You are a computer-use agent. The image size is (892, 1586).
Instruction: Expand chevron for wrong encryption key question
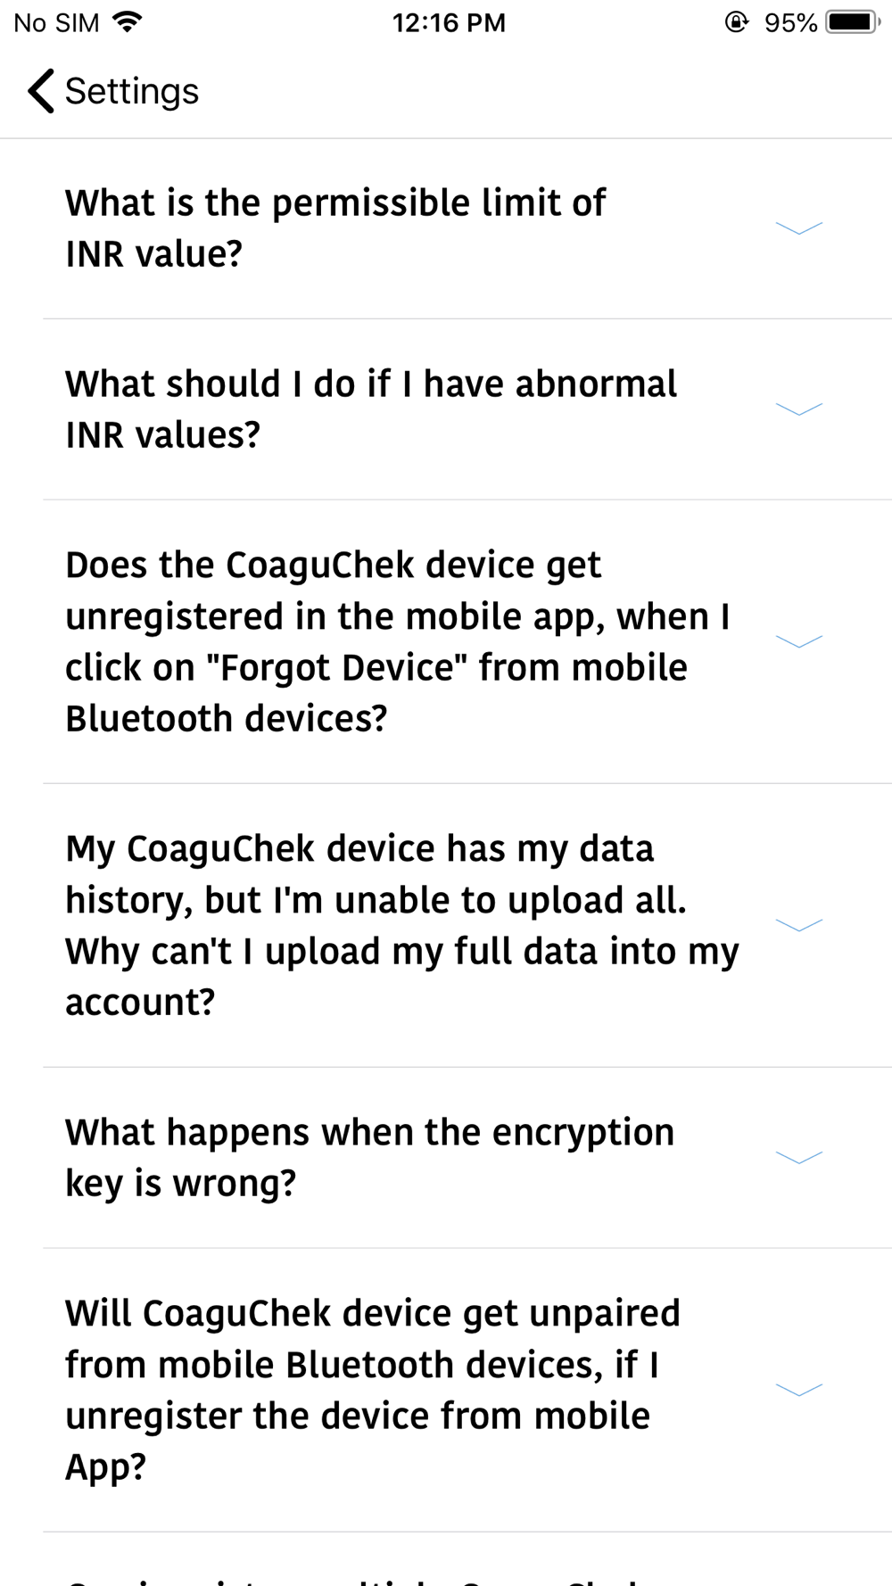(799, 1158)
